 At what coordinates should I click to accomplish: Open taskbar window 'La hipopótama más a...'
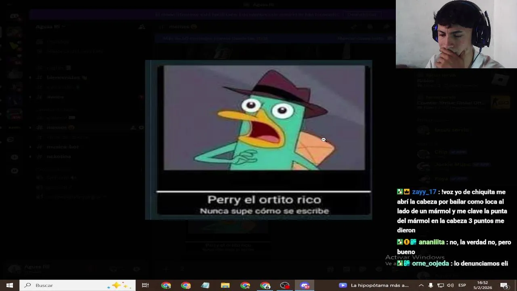[x=374, y=285]
